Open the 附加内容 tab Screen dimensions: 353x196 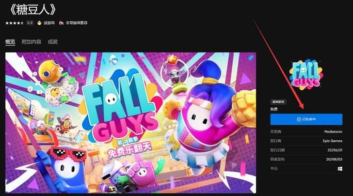tap(31, 42)
